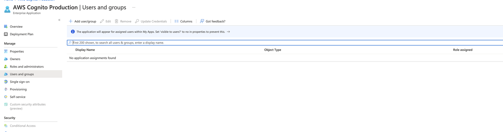Follow the arrow link in the info banner
The image size is (503, 132).
(x=228, y=32)
